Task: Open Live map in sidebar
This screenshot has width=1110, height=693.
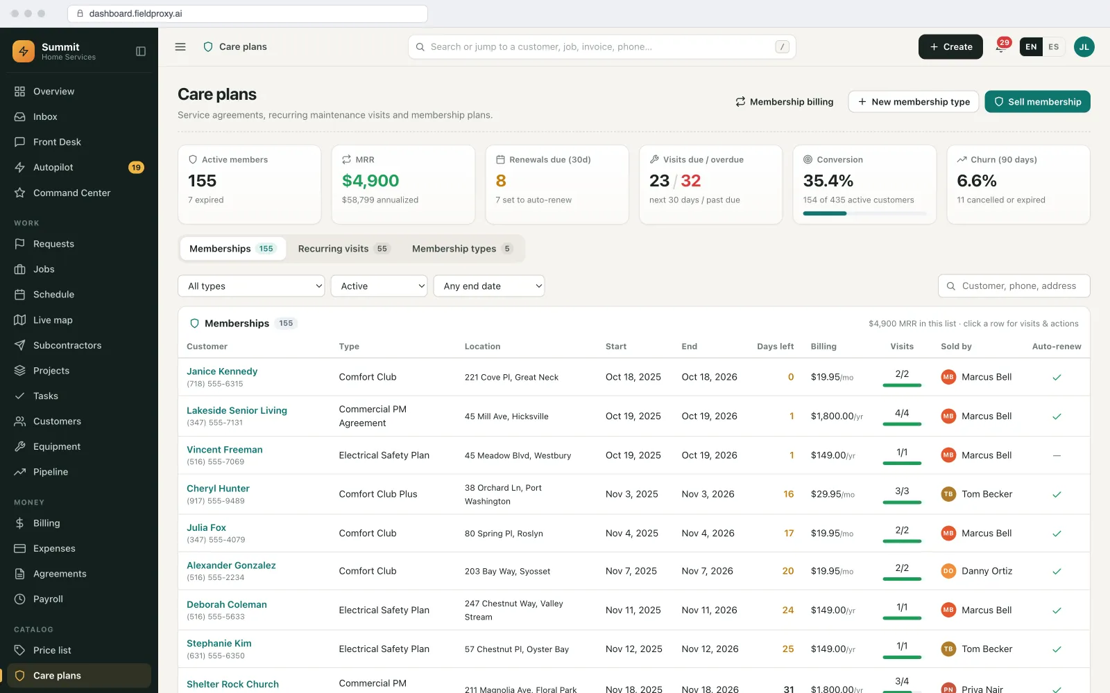Action: coord(79,320)
